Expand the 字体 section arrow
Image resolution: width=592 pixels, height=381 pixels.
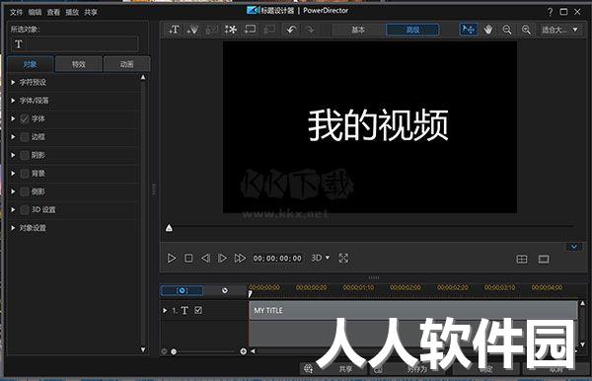click(13, 119)
